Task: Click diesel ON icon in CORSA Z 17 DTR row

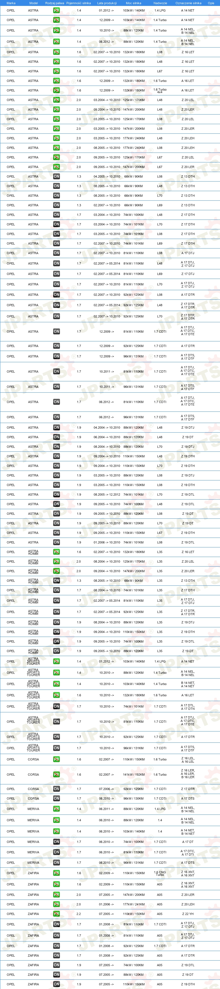Action: coord(57,789)
